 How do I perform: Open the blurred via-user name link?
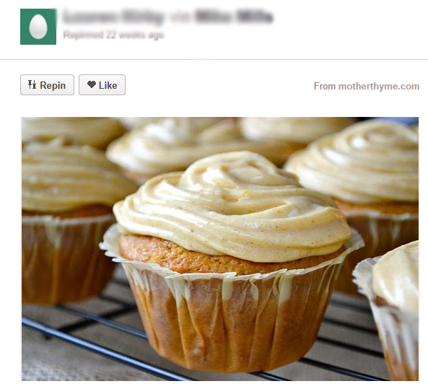[x=234, y=17]
